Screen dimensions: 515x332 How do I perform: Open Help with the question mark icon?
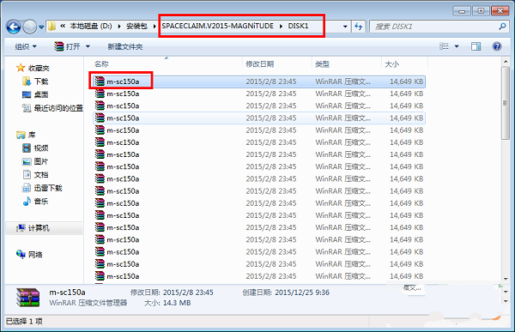pos(497,46)
